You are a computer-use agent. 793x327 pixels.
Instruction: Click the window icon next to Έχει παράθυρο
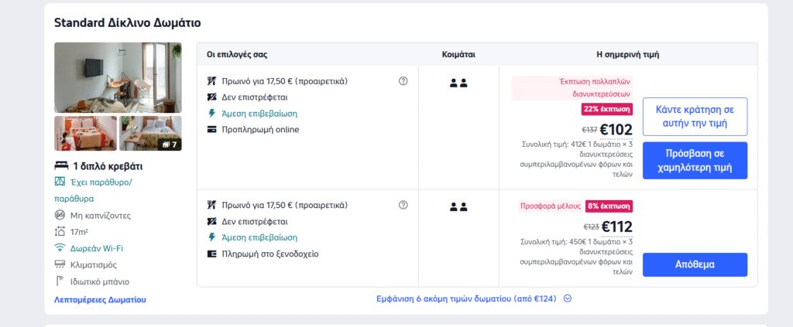point(60,182)
